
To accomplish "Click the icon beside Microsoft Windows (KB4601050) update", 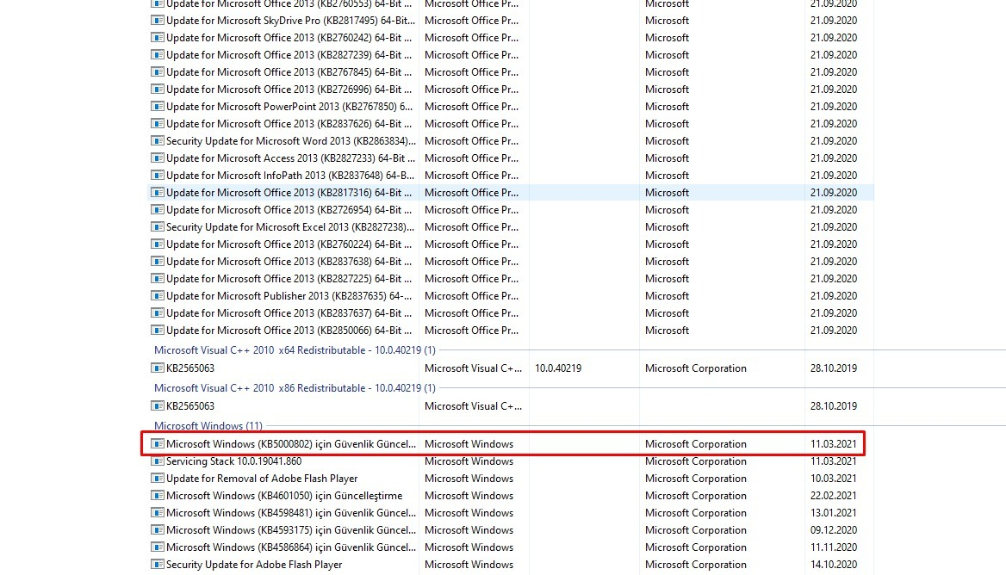I will tap(157, 496).
